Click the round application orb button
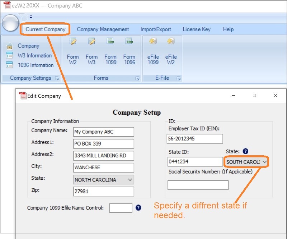Viewport: 287px width, 239px height. coord(10,23)
